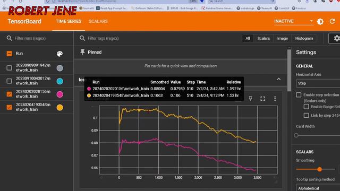Toggle all runs with Run checkbox
The height and width of the screenshot is (191, 340).
click(9, 54)
